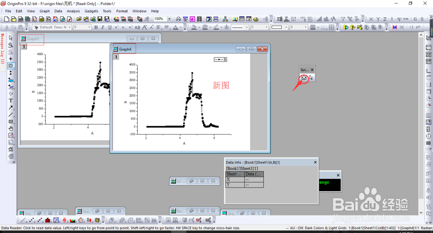Screen dimensions: 433x233
Task: Expand the font color dropdown arrow
Action: click(x=181, y=27)
